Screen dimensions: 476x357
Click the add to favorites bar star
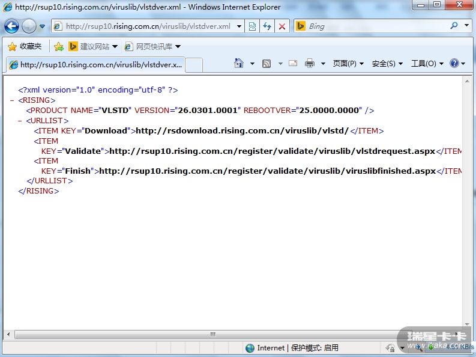[x=58, y=47]
